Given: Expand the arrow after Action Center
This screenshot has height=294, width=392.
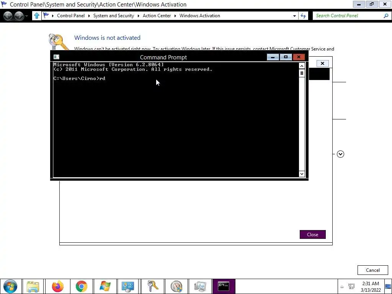Looking at the screenshot, I should point(175,16).
